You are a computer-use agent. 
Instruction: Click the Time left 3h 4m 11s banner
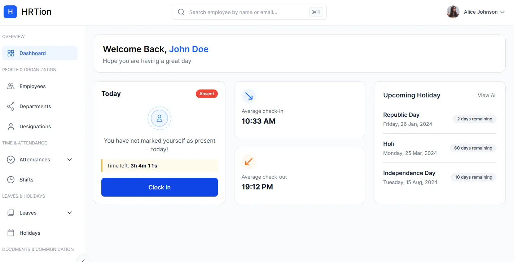159,166
